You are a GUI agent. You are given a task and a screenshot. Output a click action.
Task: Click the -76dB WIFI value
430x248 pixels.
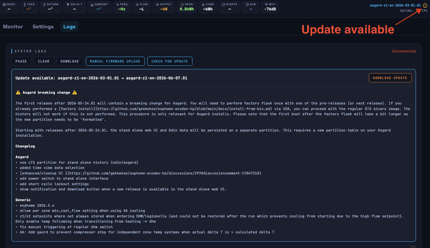[270, 9]
